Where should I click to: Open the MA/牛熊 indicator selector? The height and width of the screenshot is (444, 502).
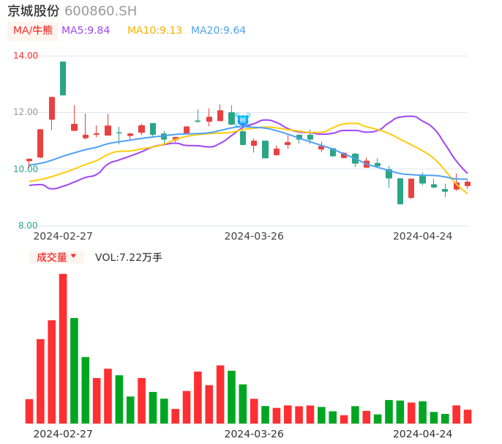33,31
